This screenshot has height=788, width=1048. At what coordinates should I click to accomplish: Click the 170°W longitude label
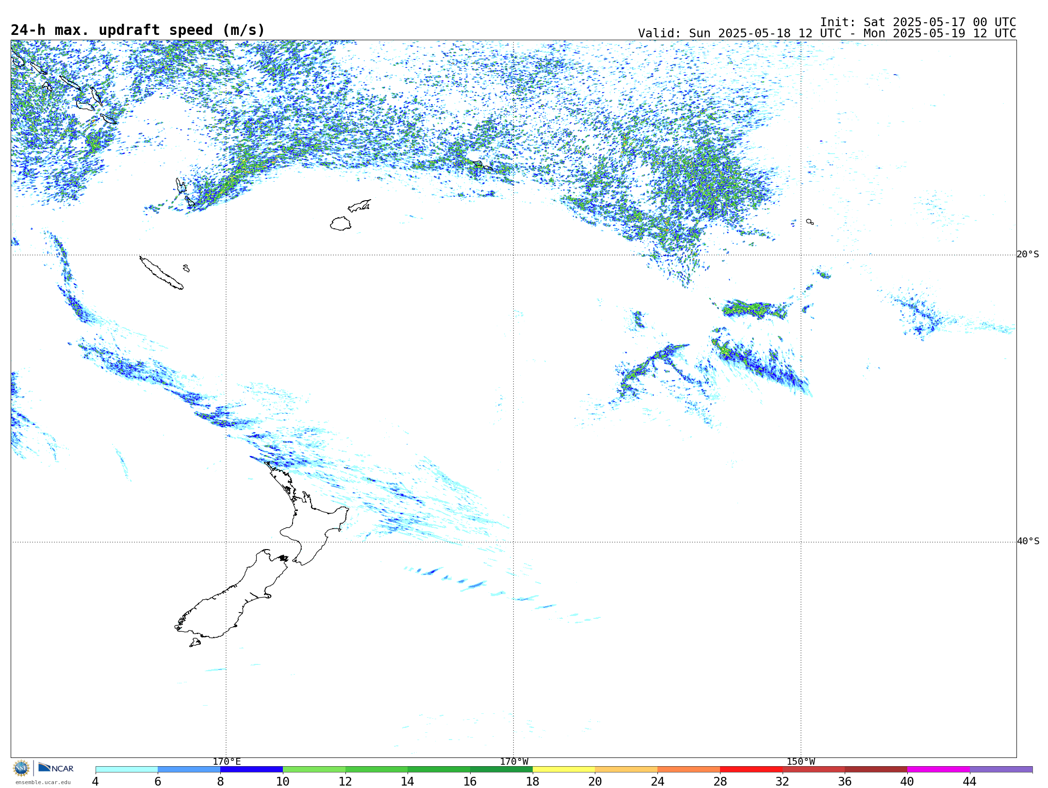[514, 761]
